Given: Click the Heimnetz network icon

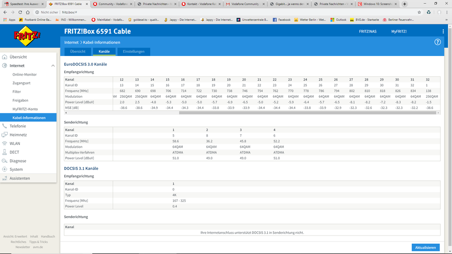Looking at the screenshot, I should pos(5,135).
